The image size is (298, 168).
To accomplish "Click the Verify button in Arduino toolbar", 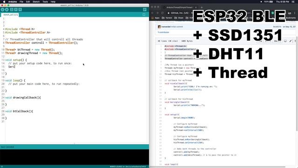I will pyautogui.click(x=2, y=9).
